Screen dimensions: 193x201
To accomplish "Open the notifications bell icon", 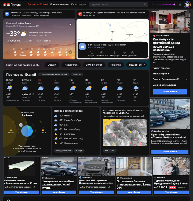I will 180,5.
